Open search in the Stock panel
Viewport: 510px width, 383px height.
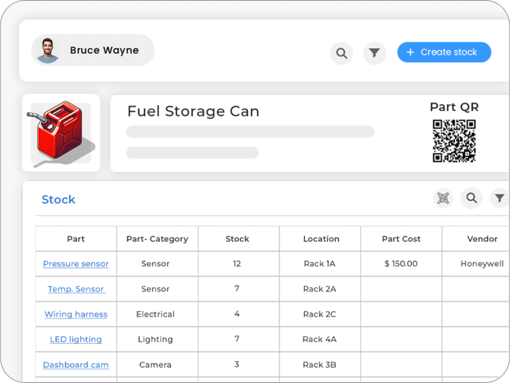coord(471,198)
